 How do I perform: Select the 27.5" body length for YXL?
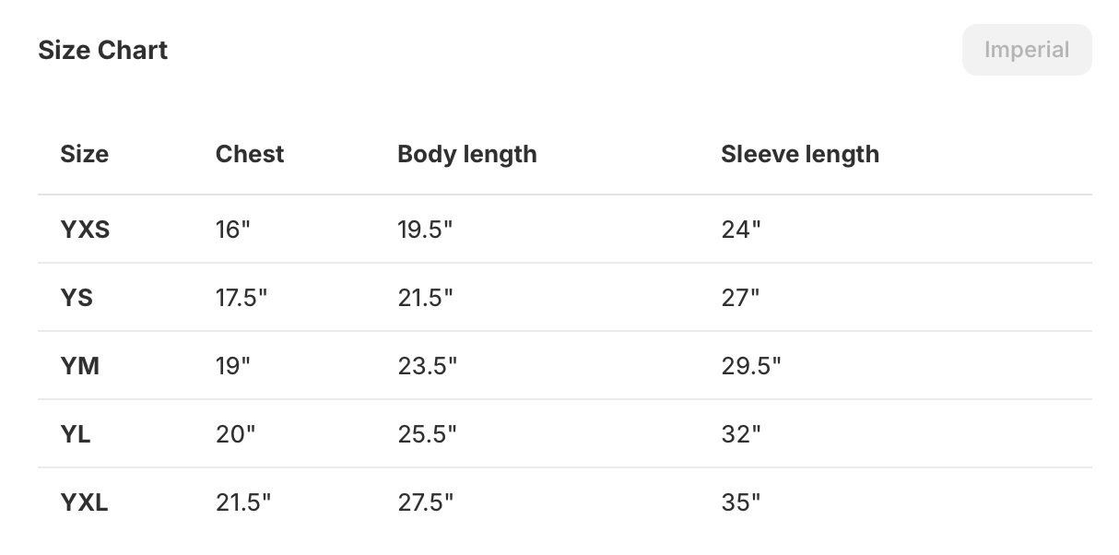click(x=426, y=502)
